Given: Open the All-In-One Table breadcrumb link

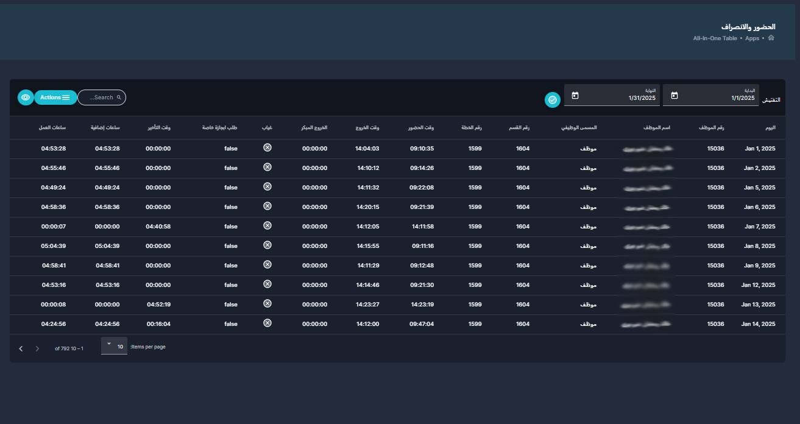Looking at the screenshot, I should (x=715, y=38).
